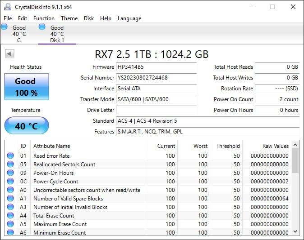The image size is (304, 240).
Task: Click the Good 100 % health status button
Action: point(26,87)
